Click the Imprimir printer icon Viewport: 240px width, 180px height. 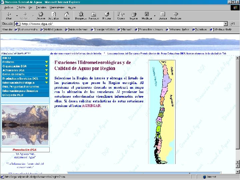click(134, 14)
